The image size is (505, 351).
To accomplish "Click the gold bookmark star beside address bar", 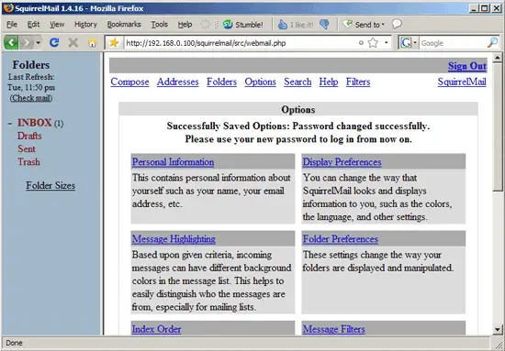I will [114, 43].
